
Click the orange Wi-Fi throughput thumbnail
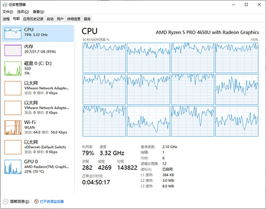point(13,127)
